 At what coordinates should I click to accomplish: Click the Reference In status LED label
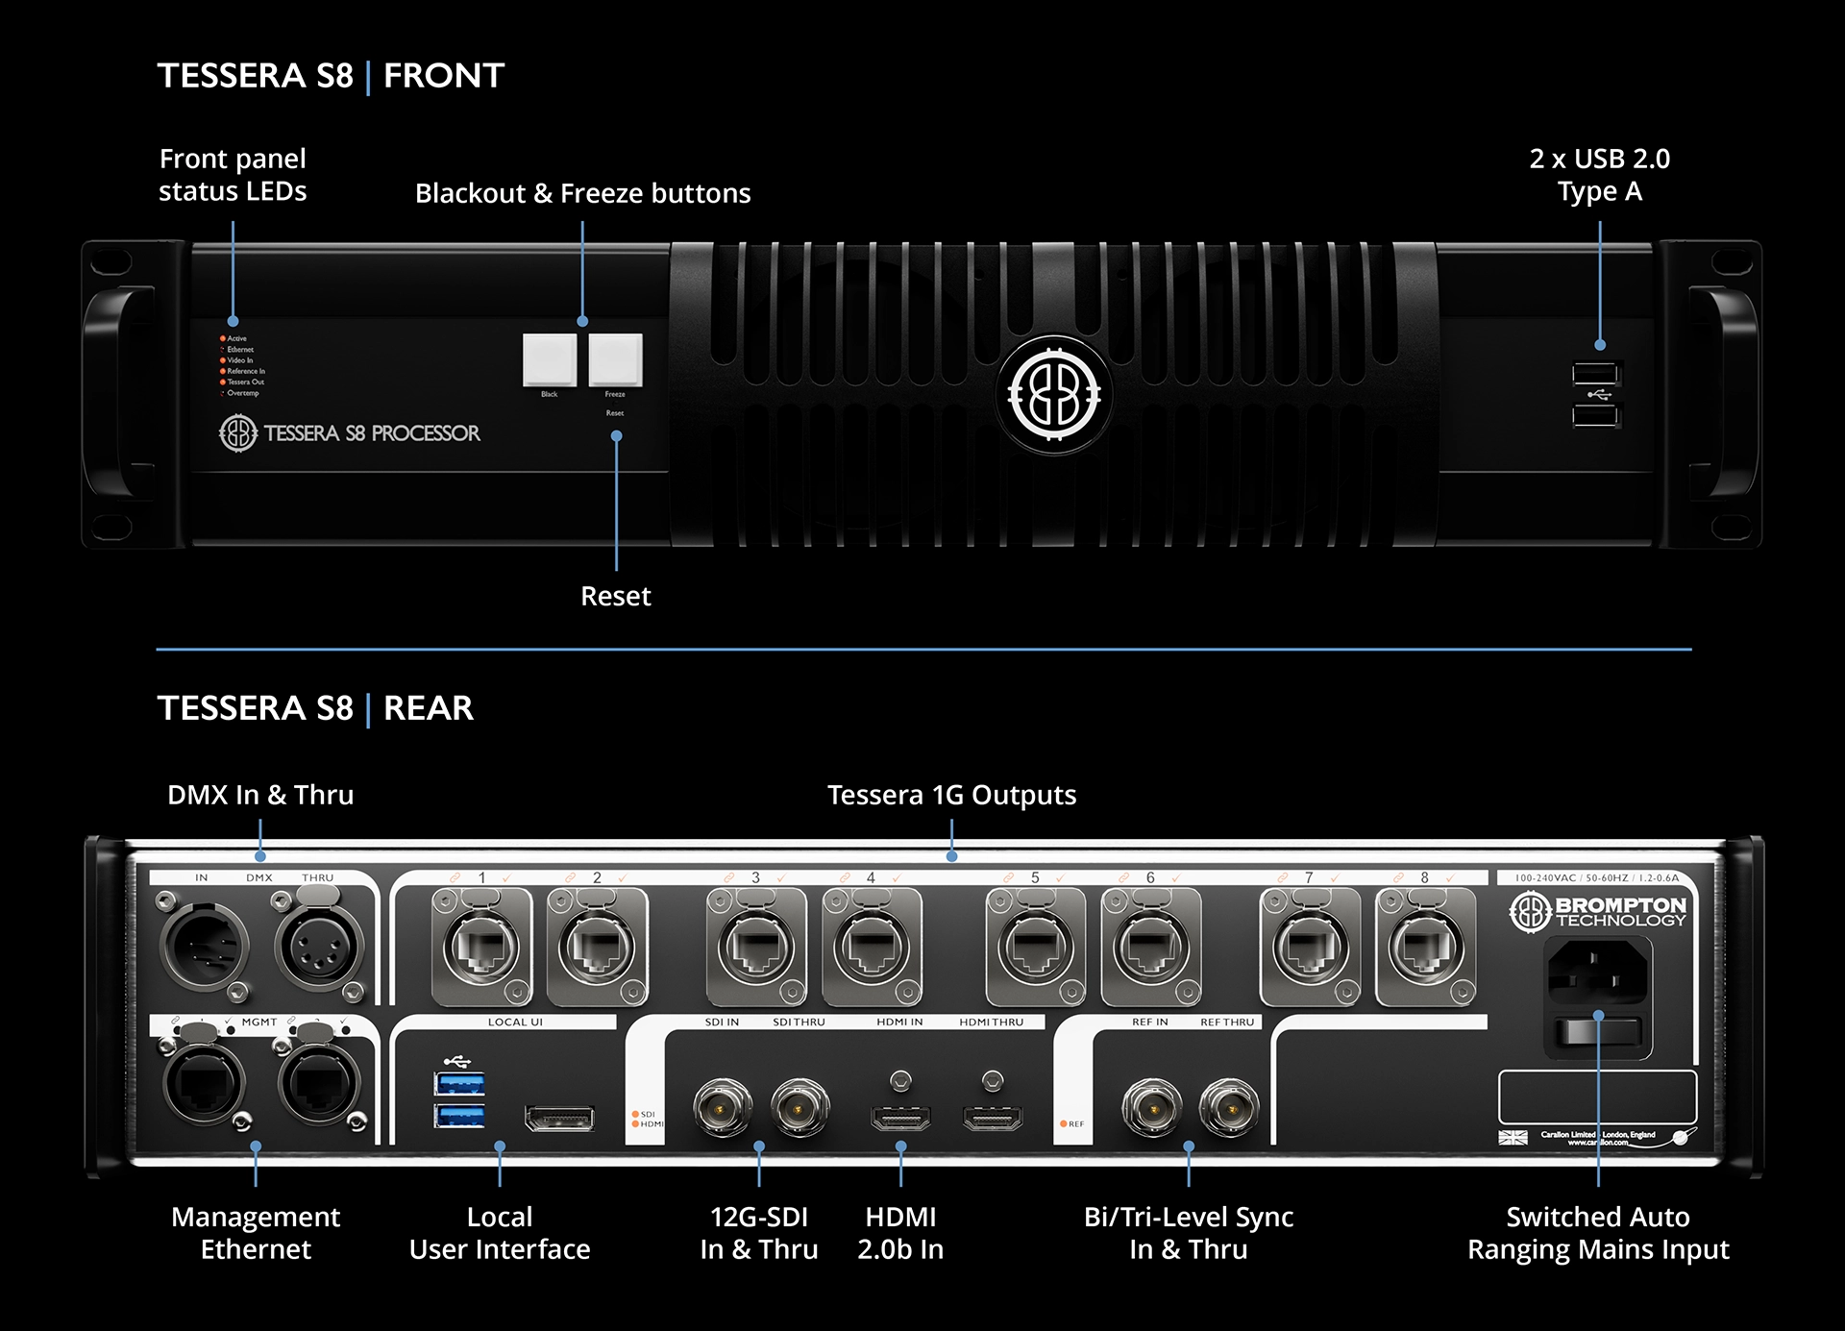pyautogui.click(x=246, y=371)
